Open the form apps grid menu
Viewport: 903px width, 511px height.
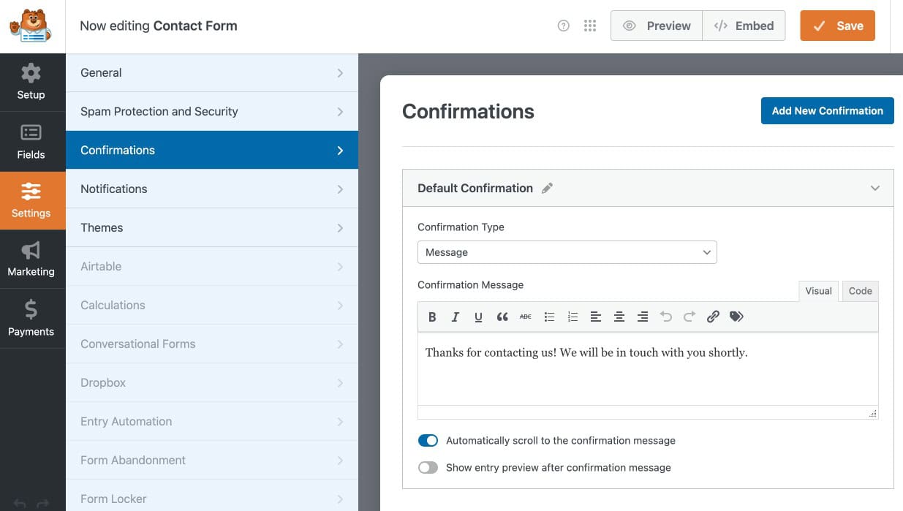coord(590,26)
